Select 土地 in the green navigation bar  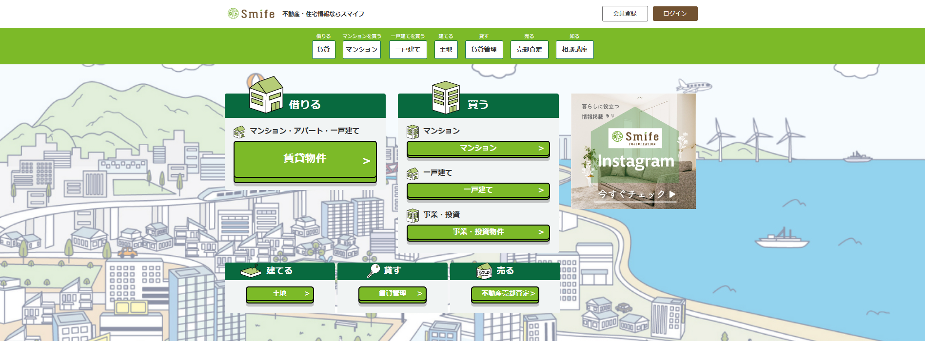pyautogui.click(x=446, y=50)
